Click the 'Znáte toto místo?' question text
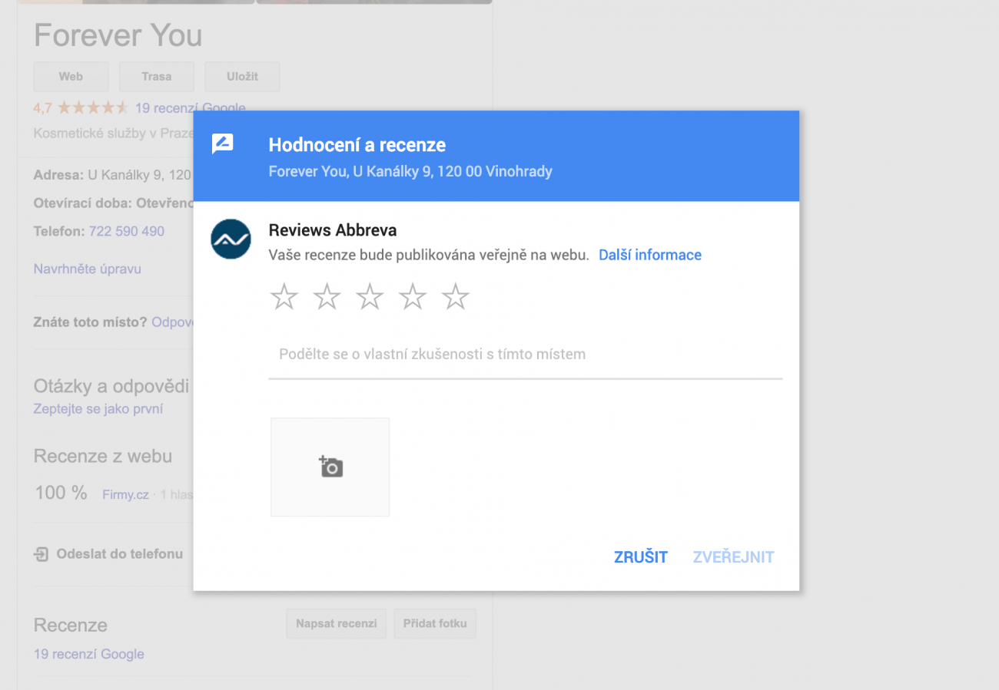This screenshot has height=690, width=999. pos(90,322)
